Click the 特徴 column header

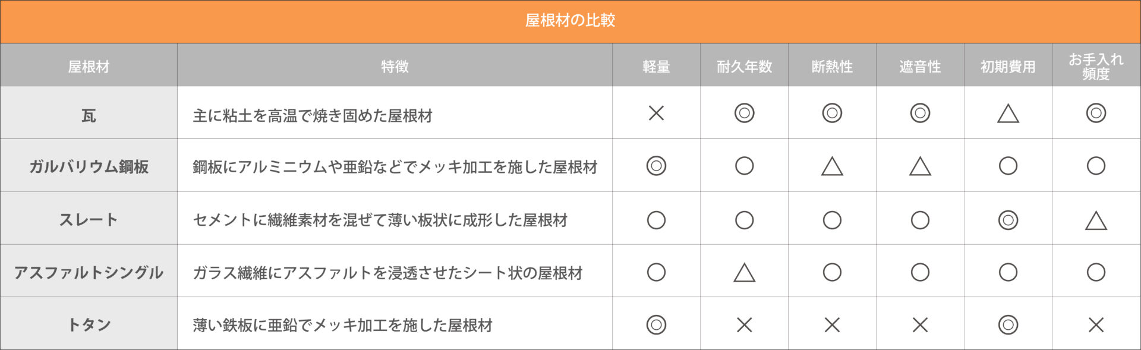click(395, 67)
